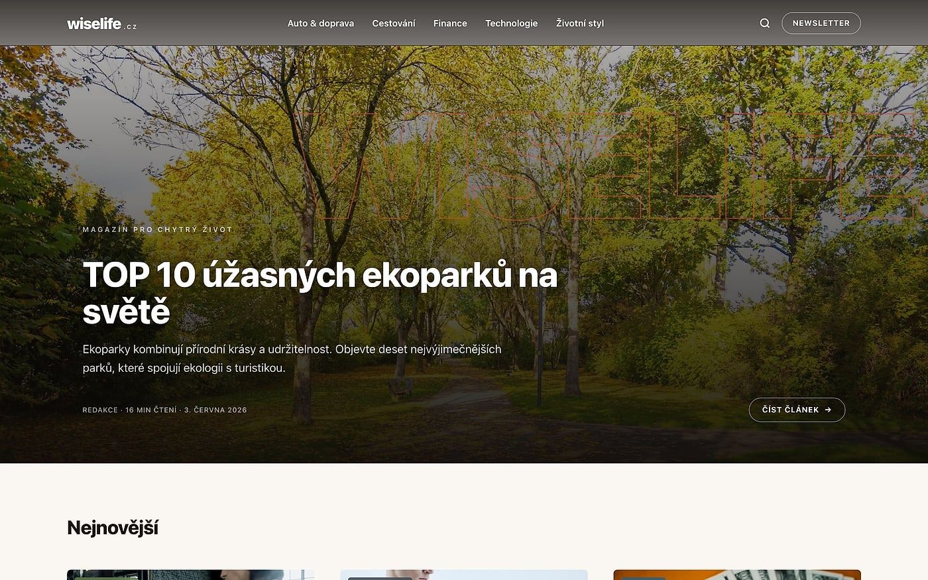Open the search icon in header

(x=765, y=23)
